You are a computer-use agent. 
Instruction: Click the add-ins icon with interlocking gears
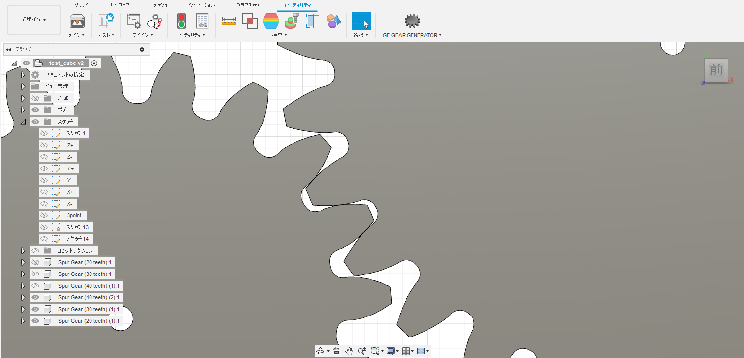tap(155, 21)
